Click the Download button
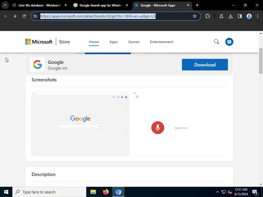263x197 pixels. (205, 65)
